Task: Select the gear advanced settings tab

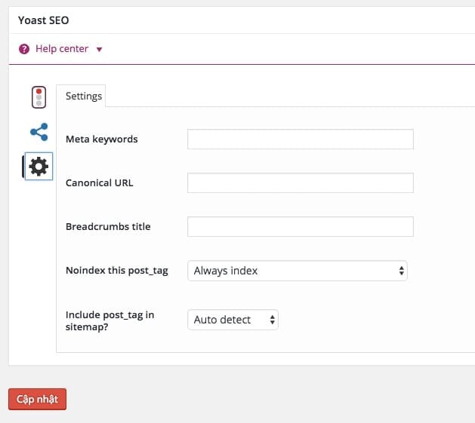Action: [x=39, y=166]
